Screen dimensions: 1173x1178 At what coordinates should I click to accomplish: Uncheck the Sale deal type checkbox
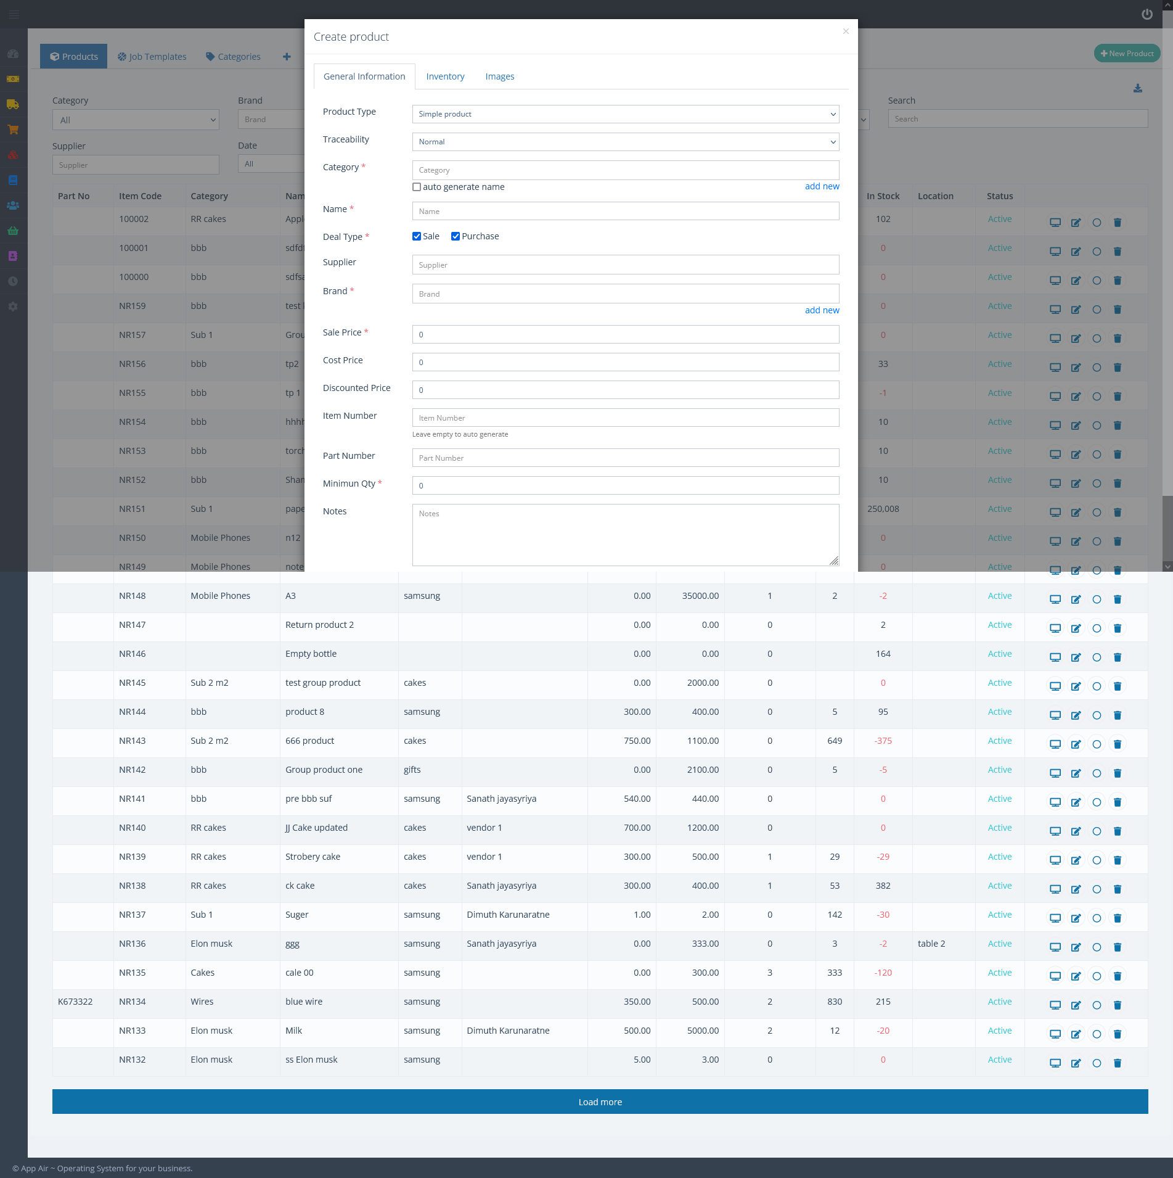[417, 236]
